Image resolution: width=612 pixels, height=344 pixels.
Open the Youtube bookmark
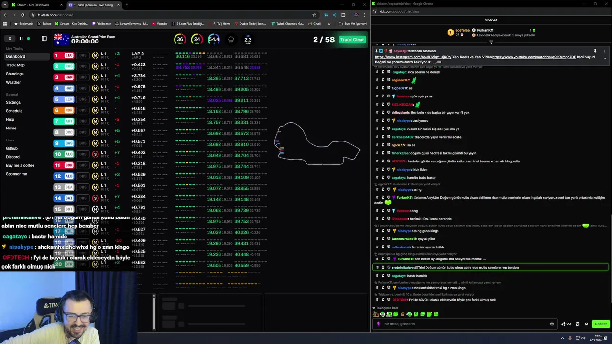[160, 23]
